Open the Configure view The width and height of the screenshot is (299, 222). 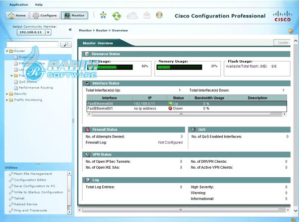pyautogui.click(x=45, y=15)
